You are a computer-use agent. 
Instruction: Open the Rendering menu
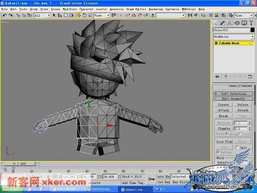tap(156, 9)
